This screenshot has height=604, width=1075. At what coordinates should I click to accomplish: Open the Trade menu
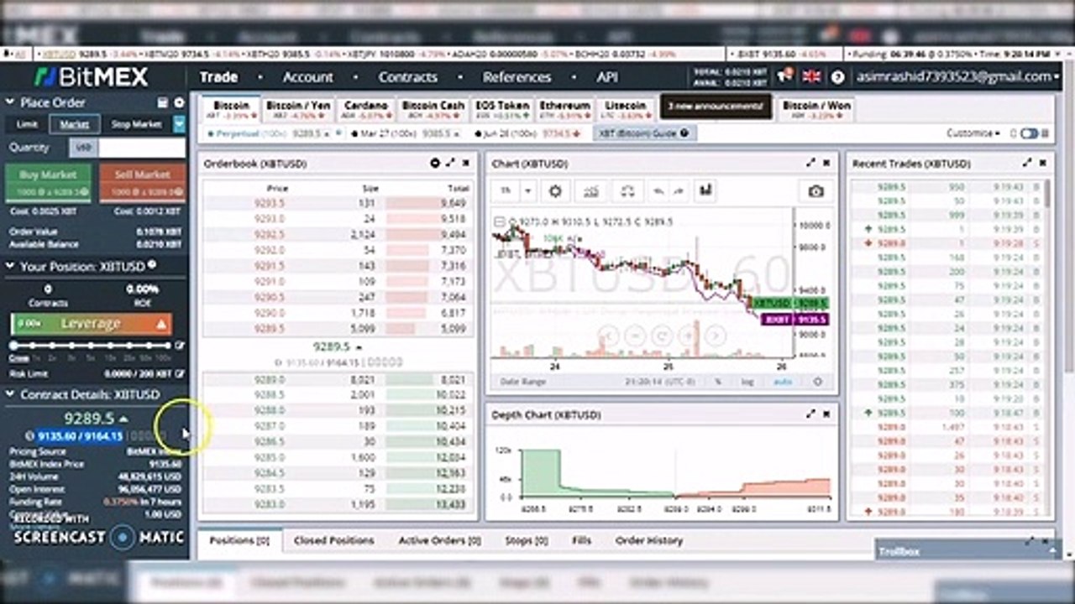click(218, 76)
